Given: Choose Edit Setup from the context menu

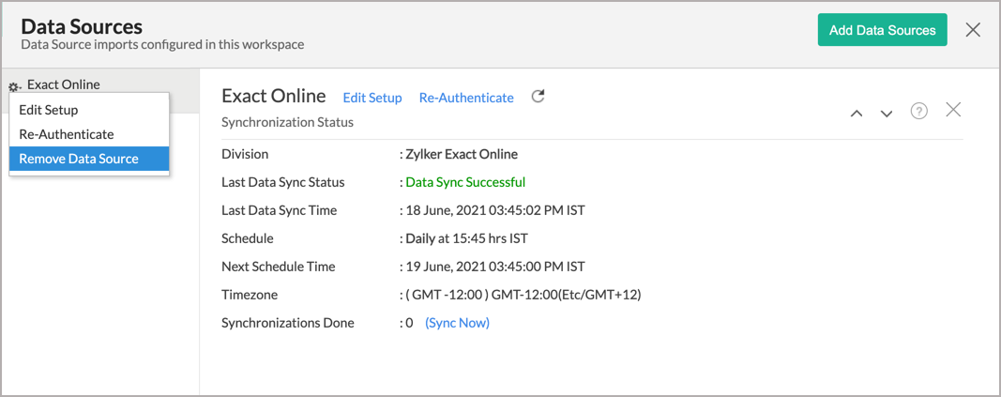Looking at the screenshot, I should (x=89, y=110).
